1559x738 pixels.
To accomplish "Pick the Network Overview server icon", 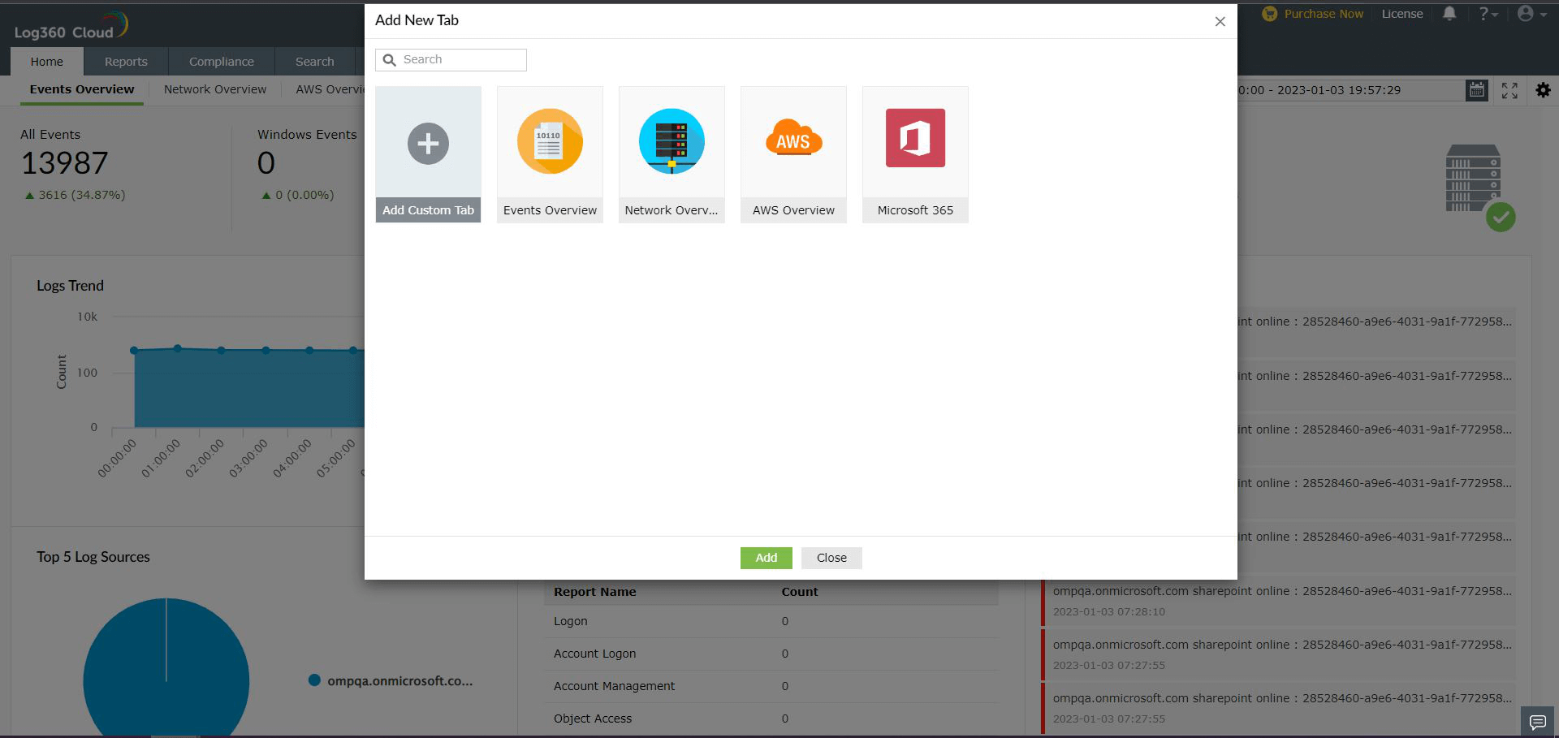I will tap(672, 141).
